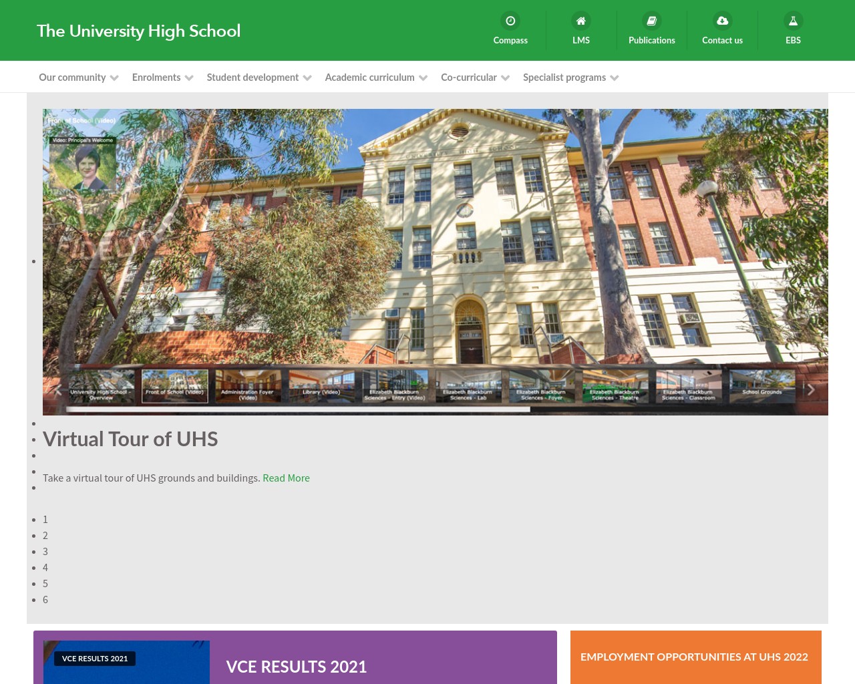Expand the Specialist programs dropdown
Viewport: 855px width, 684px height.
tap(564, 77)
